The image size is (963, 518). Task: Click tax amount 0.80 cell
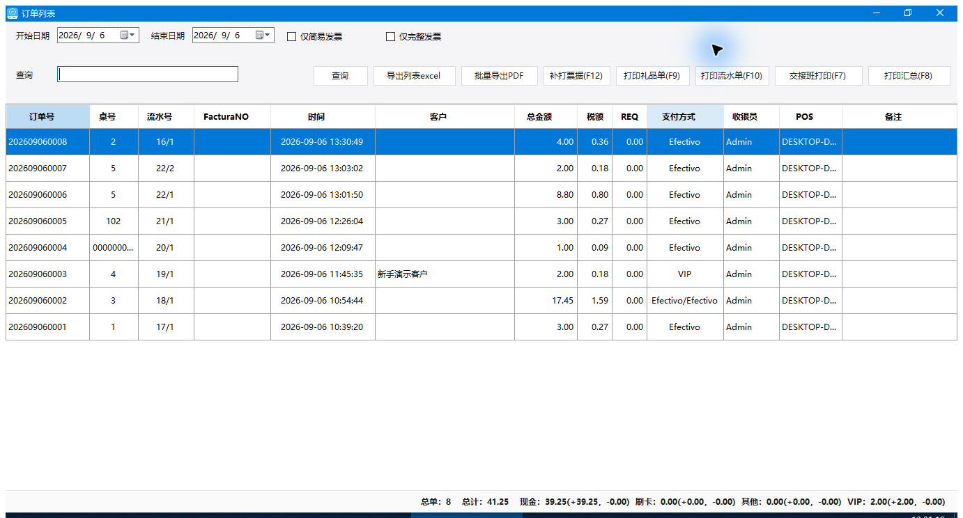(x=595, y=194)
